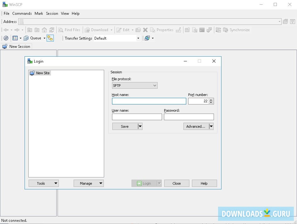This screenshot has height=224, width=297.
Task: Click the Advanced... button
Action: pyautogui.click(x=196, y=126)
